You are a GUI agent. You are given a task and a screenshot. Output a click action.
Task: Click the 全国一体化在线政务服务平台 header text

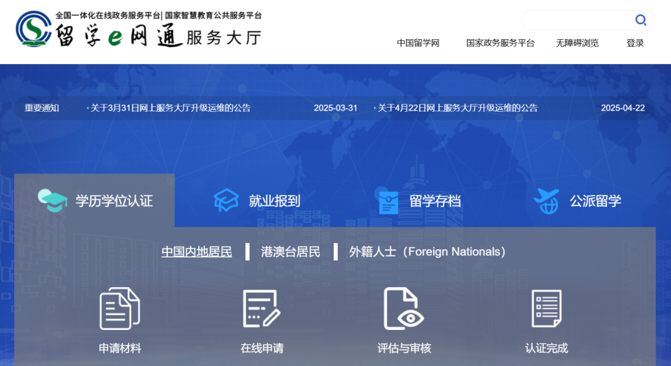(x=107, y=16)
